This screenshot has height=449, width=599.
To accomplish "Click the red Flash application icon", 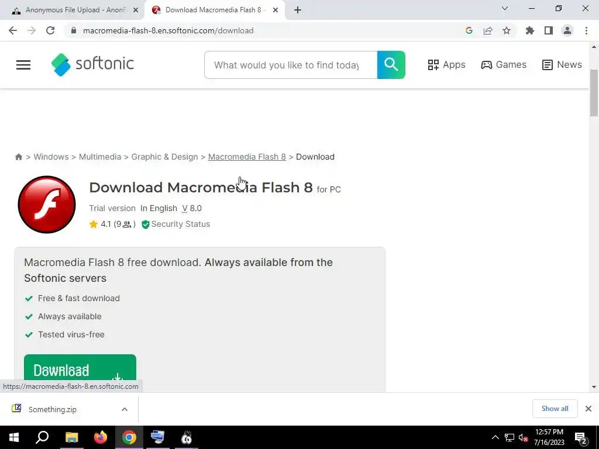I will [47, 204].
